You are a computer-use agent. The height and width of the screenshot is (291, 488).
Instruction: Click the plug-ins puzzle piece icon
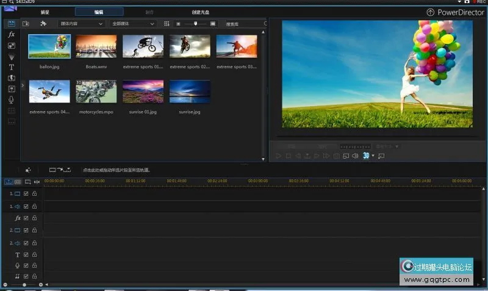43,24
